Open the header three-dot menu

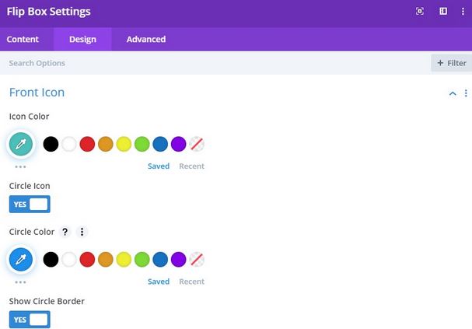463,12
